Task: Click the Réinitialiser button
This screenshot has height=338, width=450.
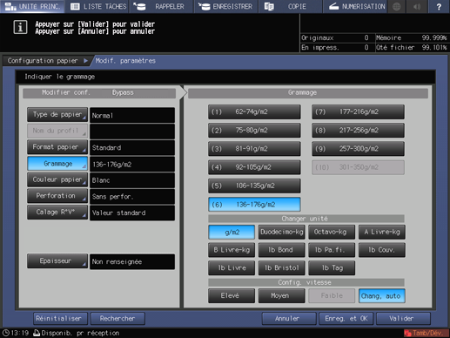Action: pos(60,319)
